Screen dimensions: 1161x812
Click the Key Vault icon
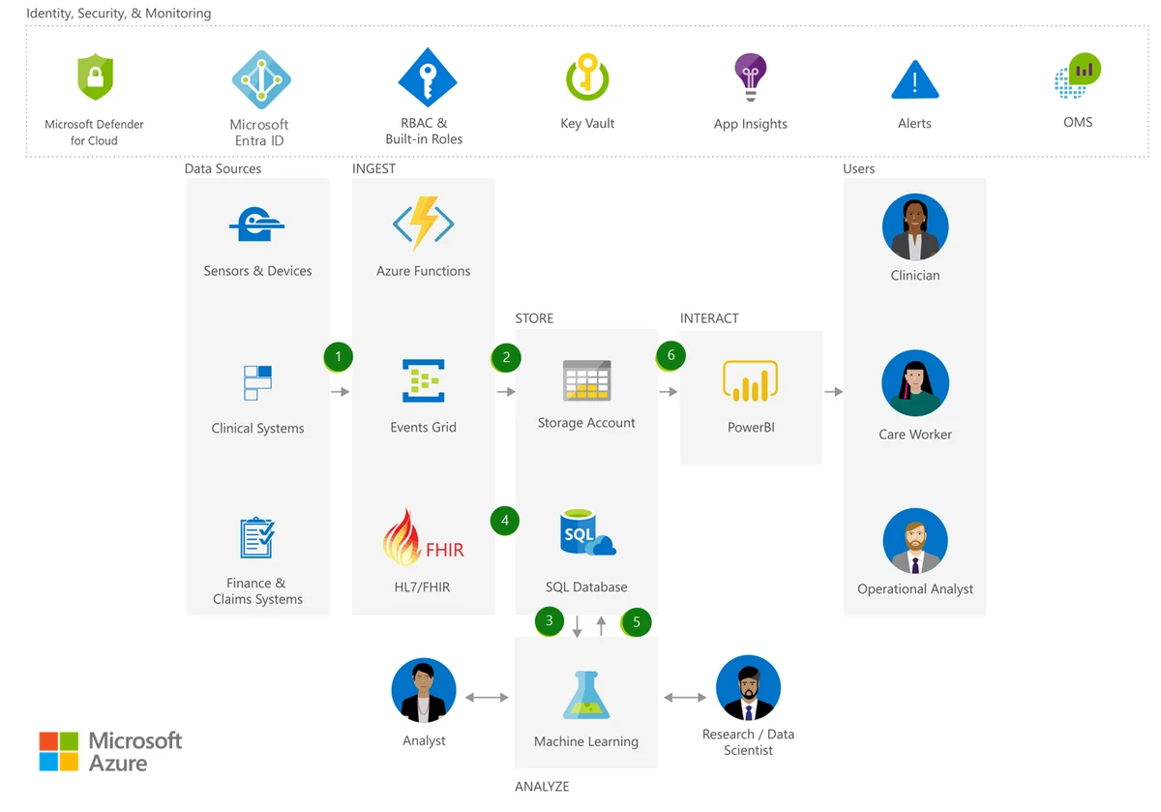click(586, 77)
